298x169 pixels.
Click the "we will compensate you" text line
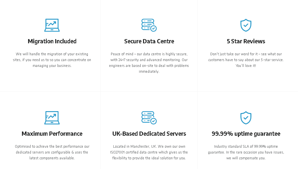point(246,158)
